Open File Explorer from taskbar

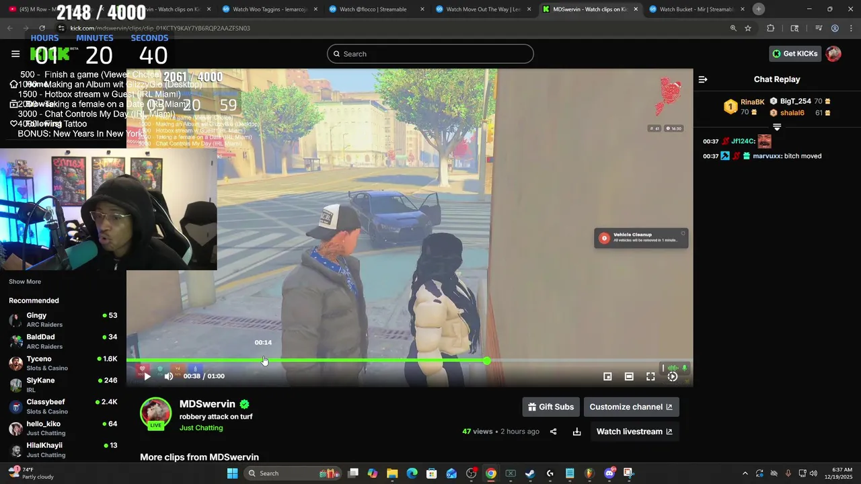(392, 473)
